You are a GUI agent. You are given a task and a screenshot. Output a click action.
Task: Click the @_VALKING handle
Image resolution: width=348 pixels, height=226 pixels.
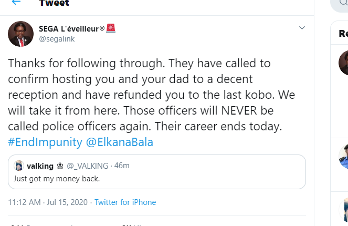88,166
